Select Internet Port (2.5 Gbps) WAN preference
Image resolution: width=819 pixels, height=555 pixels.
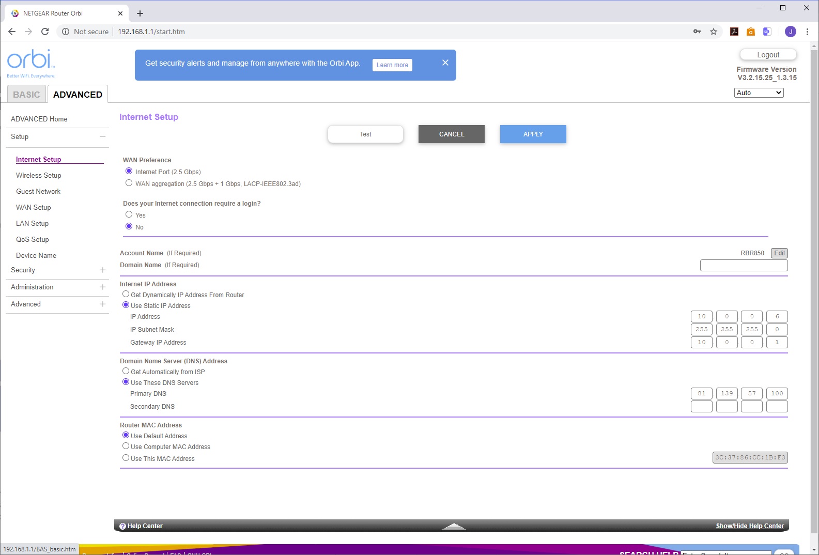129,171
